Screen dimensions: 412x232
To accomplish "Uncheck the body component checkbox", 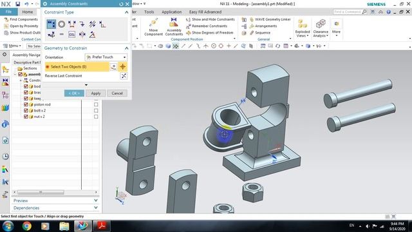I will (x=26, y=86).
